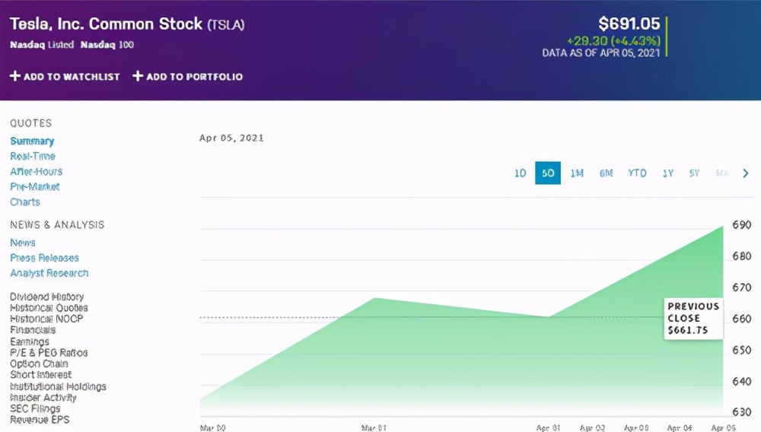
Task: Click the 660 y-axis label
Action: 741,319
